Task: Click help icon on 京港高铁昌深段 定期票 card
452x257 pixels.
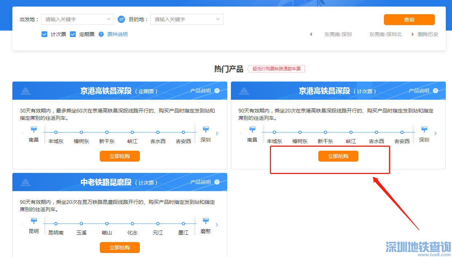Action: pyautogui.click(x=217, y=91)
